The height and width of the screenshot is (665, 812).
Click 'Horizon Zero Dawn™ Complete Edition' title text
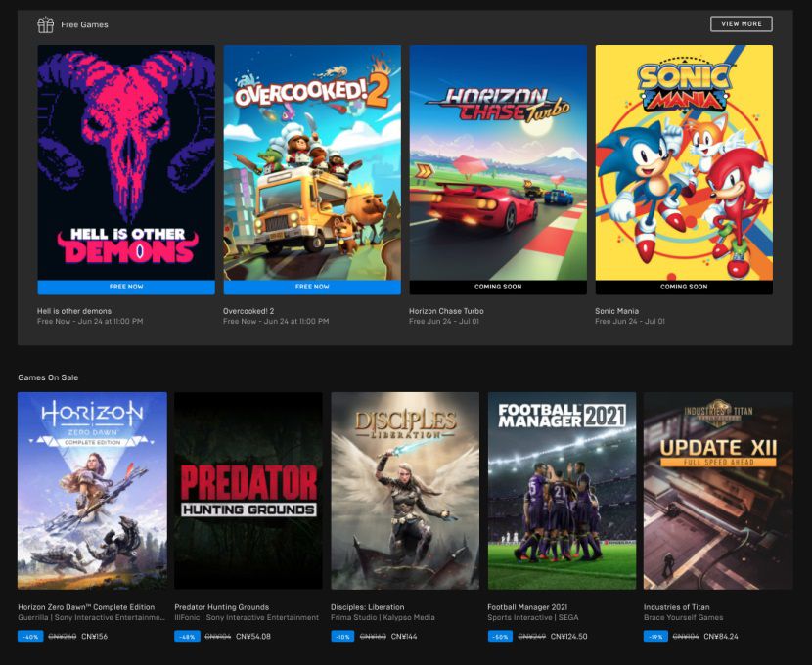coord(86,607)
